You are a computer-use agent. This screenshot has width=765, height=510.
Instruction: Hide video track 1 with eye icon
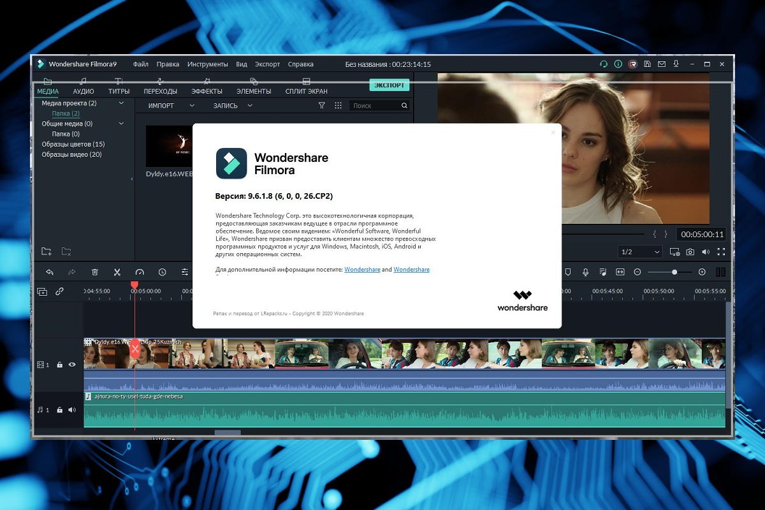coord(72,365)
